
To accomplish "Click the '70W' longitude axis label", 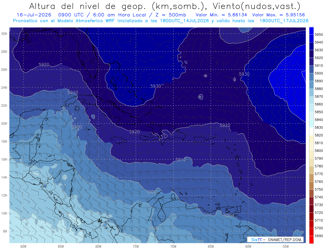I will 173,246.
